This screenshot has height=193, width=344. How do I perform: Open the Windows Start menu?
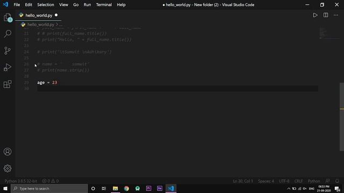[x=5, y=188]
